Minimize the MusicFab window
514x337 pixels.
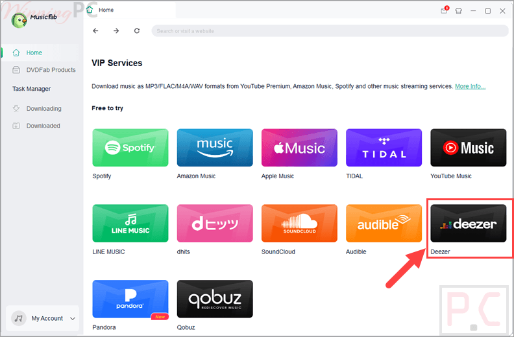[473, 11]
